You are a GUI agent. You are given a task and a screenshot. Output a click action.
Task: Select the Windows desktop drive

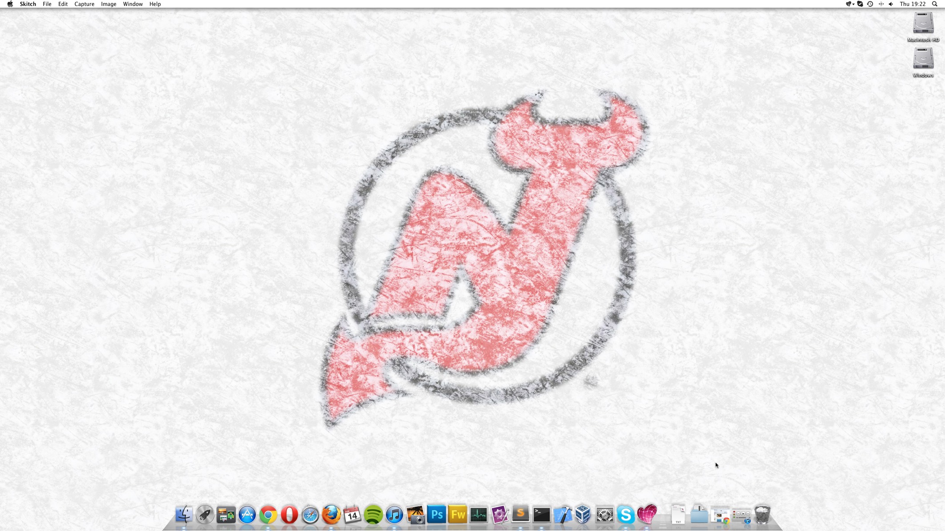point(923,63)
